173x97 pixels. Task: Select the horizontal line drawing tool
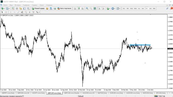(x=14, y=12)
